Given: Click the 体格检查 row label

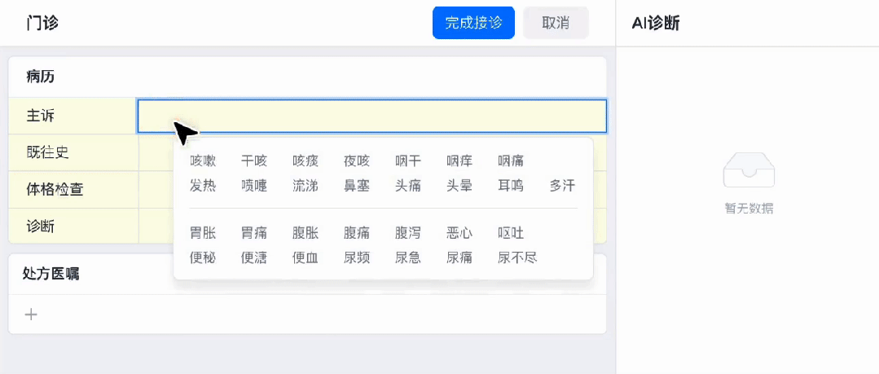Looking at the screenshot, I should pyautogui.click(x=55, y=190).
